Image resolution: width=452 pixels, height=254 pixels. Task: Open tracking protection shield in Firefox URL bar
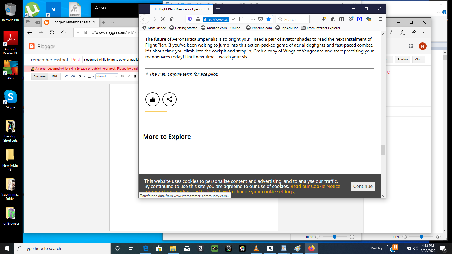tap(190, 19)
